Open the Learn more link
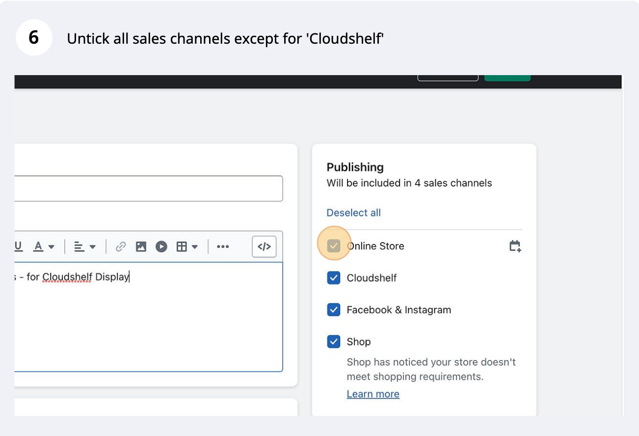Image resolution: width=639 pixels, height=436 pixels. [x=373, y=394]
